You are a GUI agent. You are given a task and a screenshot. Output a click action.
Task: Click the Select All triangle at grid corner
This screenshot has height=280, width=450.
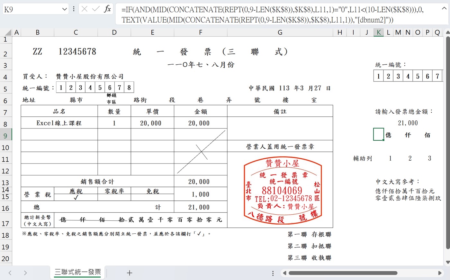tap(8, 32)
